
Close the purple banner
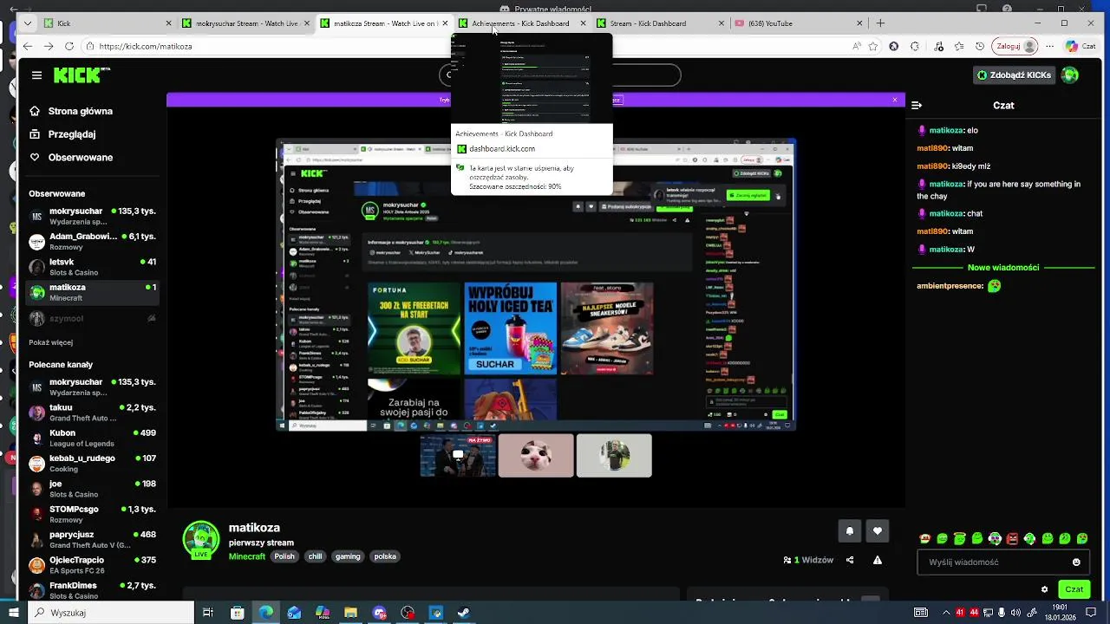click(895, 100)
